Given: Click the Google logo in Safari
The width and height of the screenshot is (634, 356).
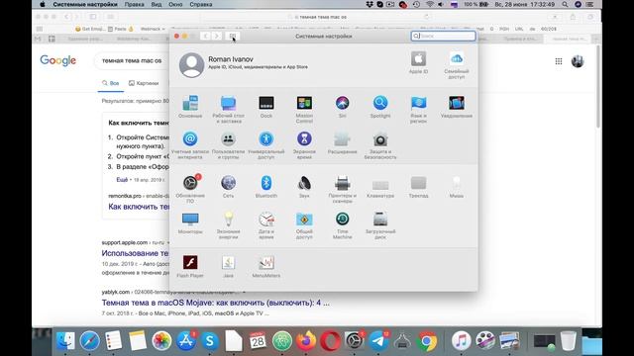Looking at the screenshot, I should pyautogui.click(x=57, y=60).
